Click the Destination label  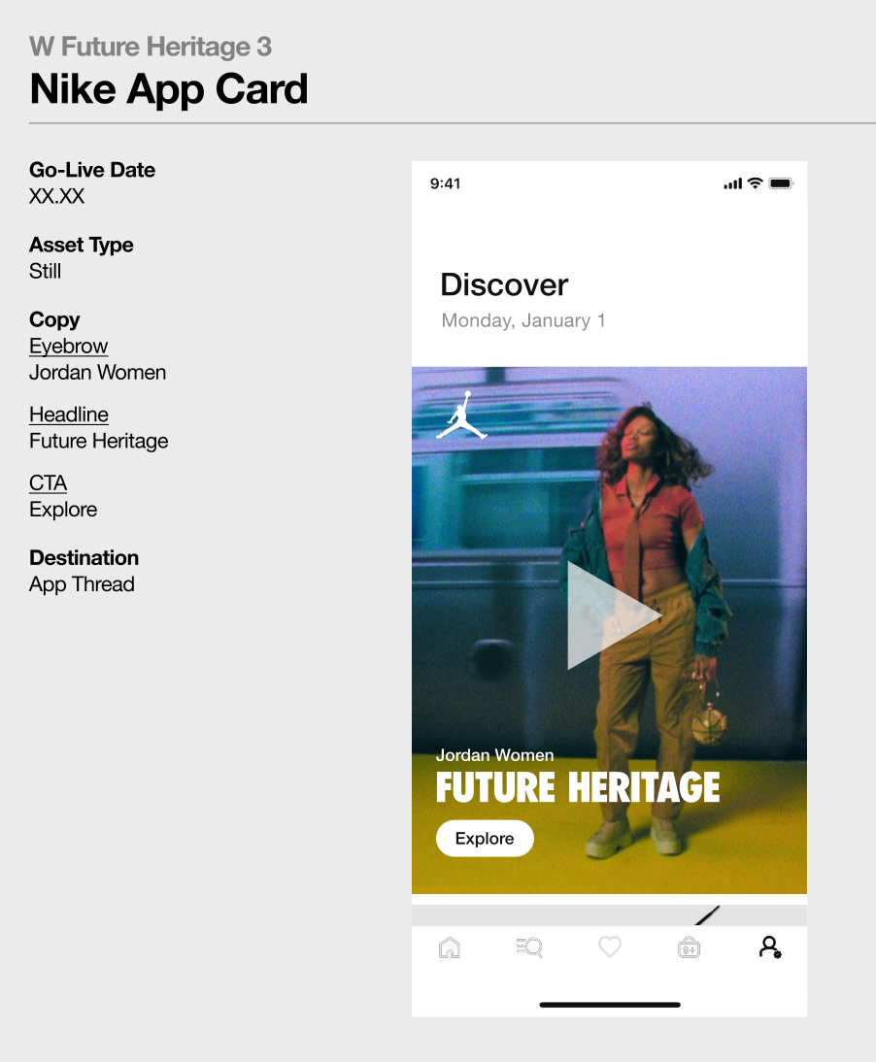pos(84,557)
